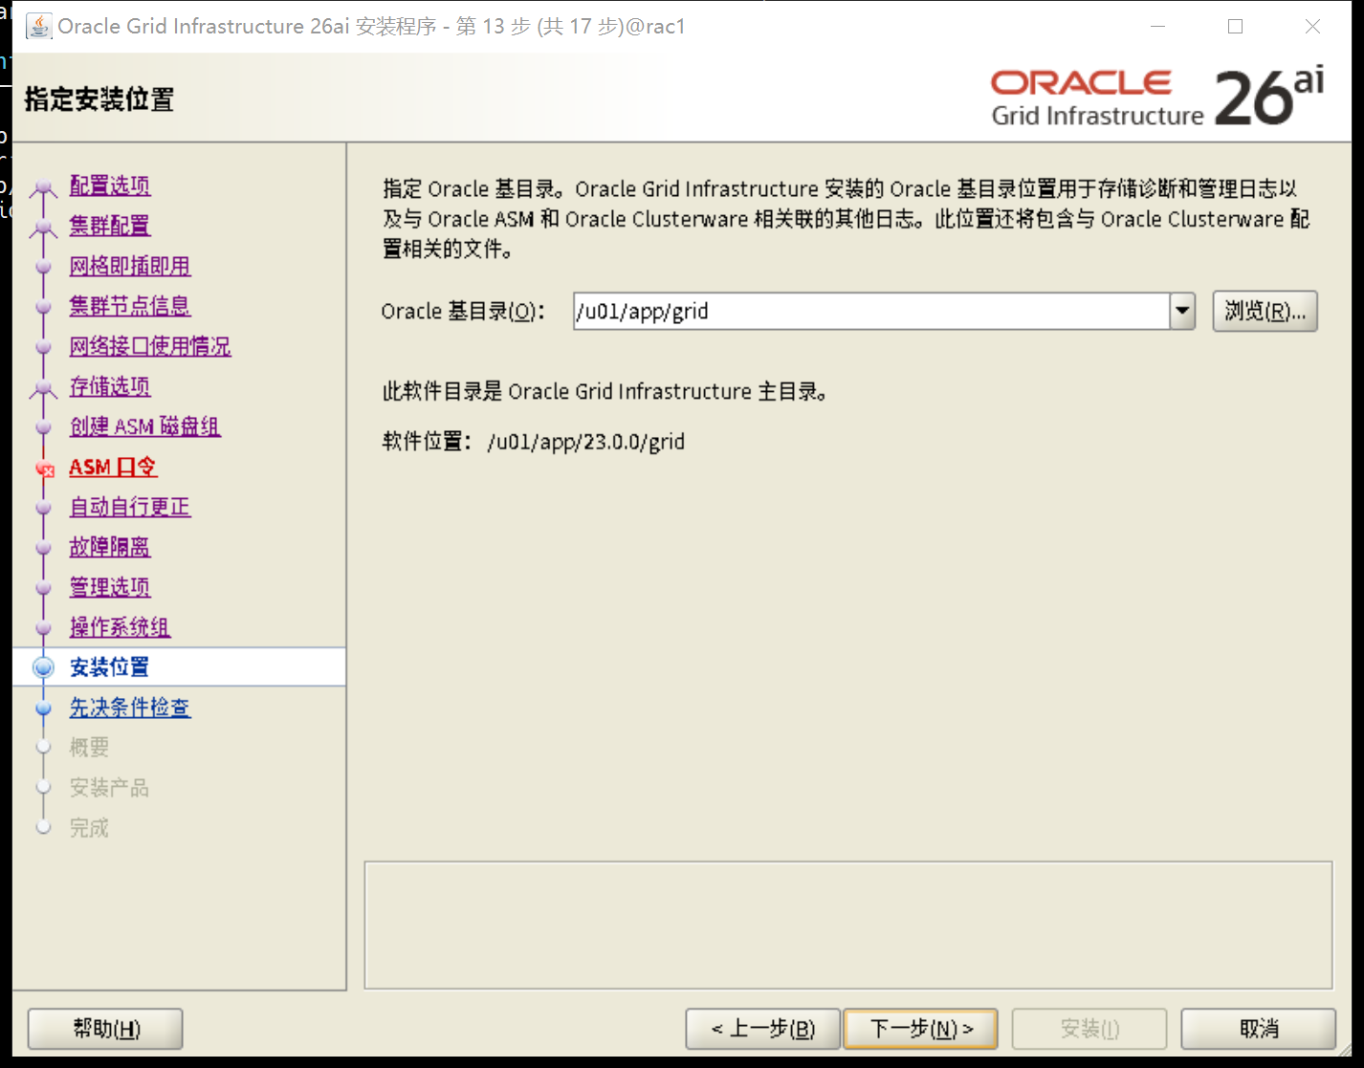The height and width of the screenshot is (1068, 1364).
Task: Maximize the installer window
Action: click(1235, 26)
